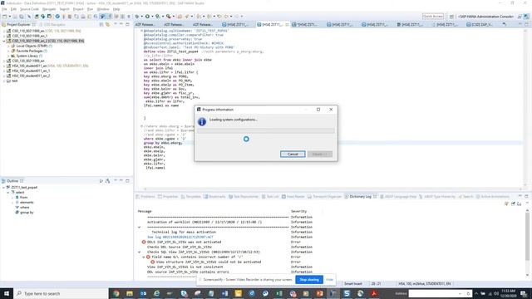The height and width of the screenshot is (299, 532).
Task: Click the Link with Editor icon in Project Explorer
Action: point(107,24)
